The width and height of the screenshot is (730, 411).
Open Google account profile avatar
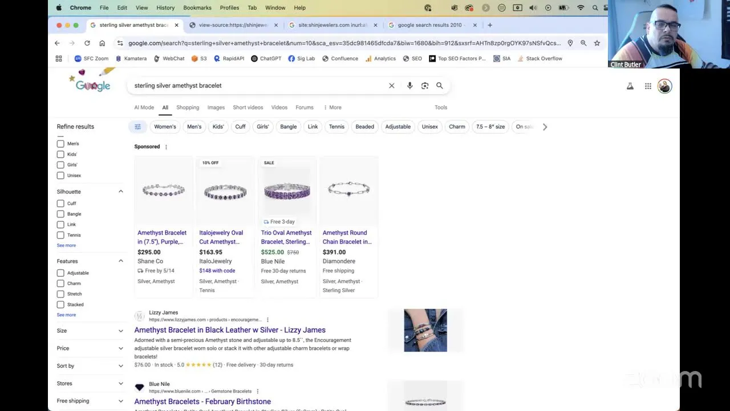[664, 86]
